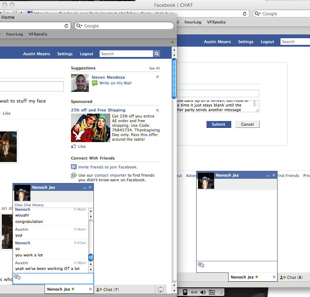
Task: Open the Google search engine dropdown in front window
Action: [x=80, y=26]
